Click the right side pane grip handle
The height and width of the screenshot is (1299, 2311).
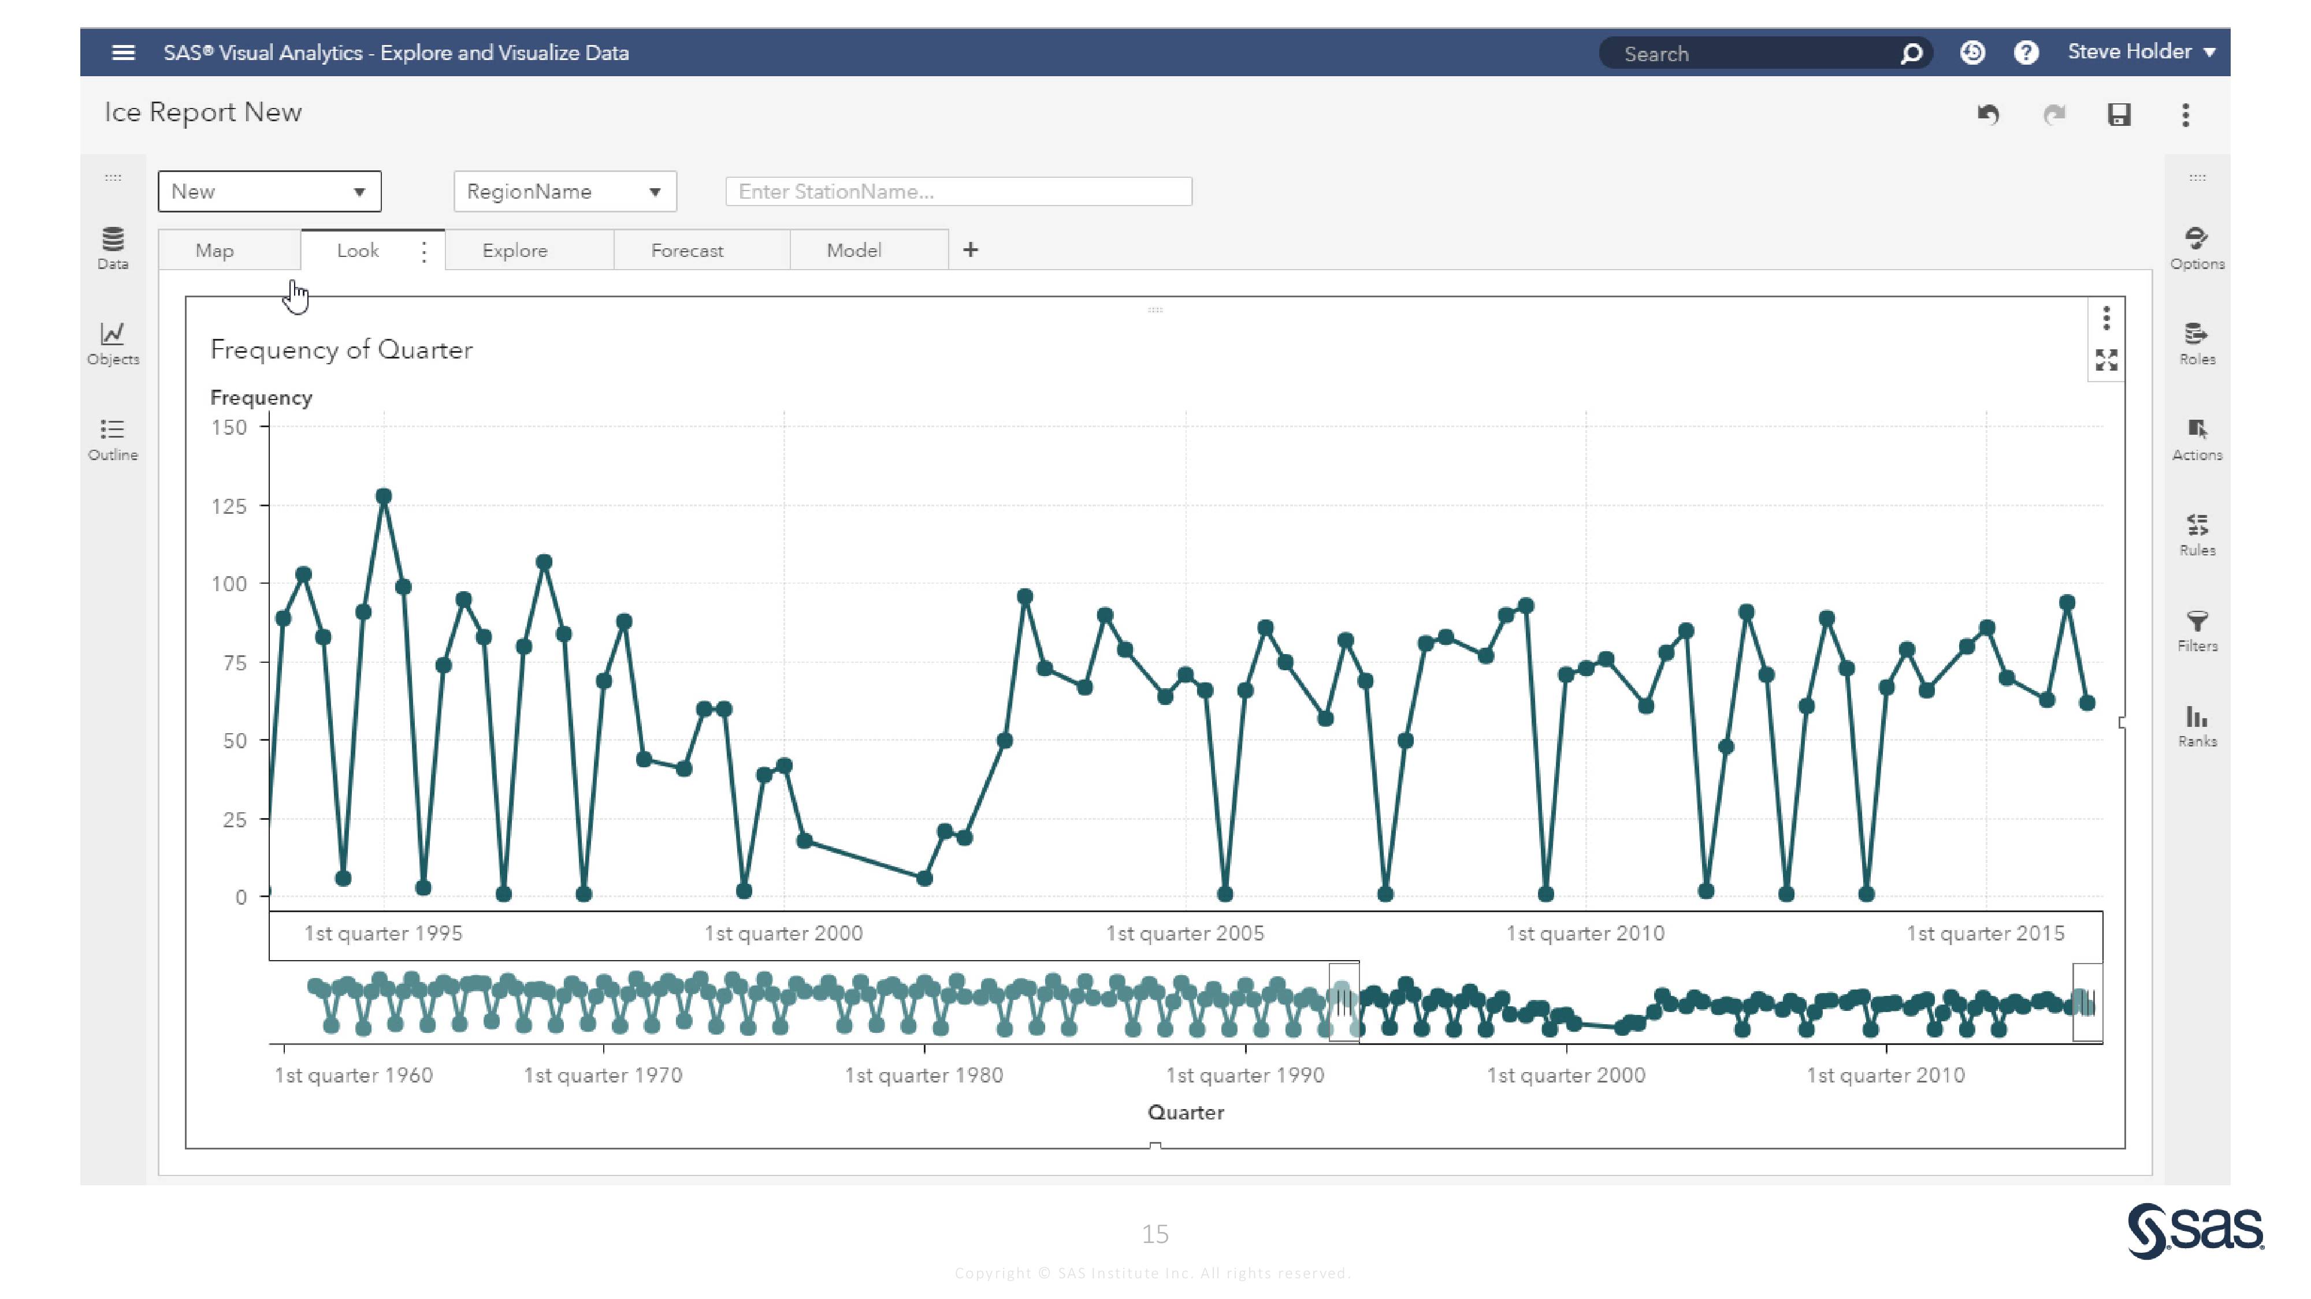pos(2197,177)
